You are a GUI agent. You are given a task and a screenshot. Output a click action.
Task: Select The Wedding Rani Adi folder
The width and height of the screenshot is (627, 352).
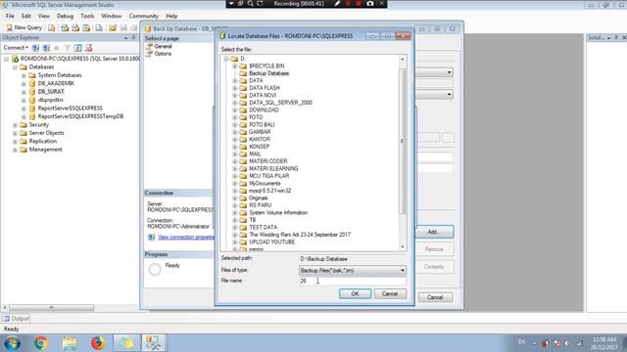(x=300, y=235)
